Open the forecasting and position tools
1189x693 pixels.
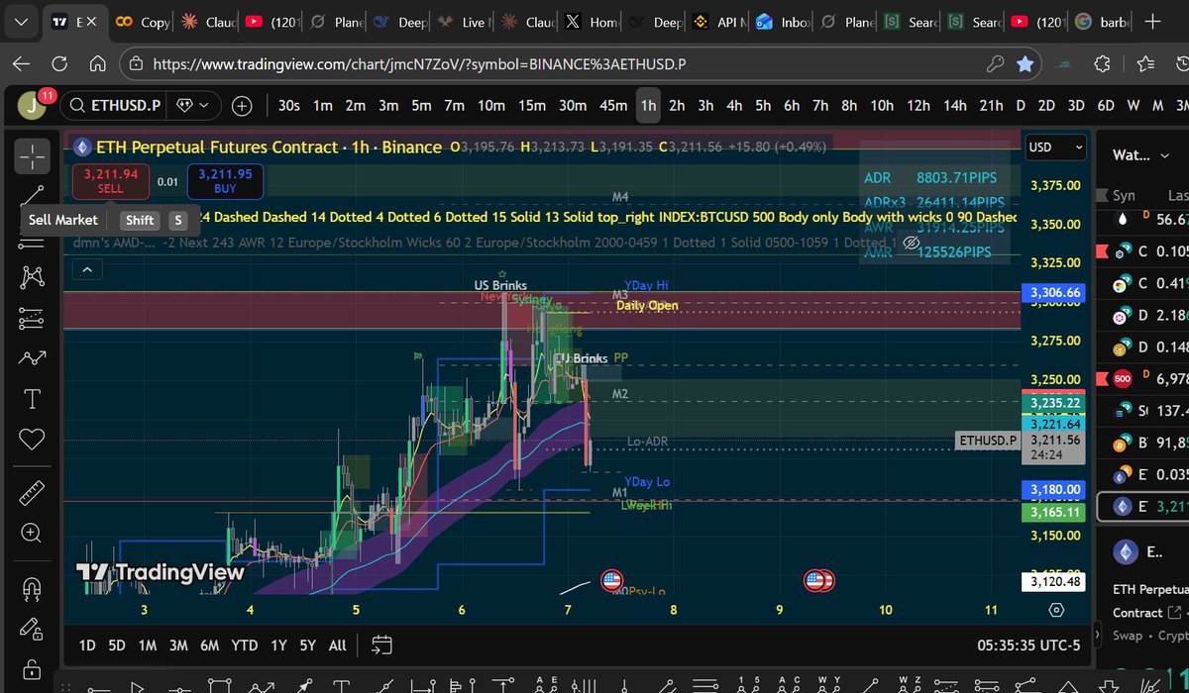[33, 318]
